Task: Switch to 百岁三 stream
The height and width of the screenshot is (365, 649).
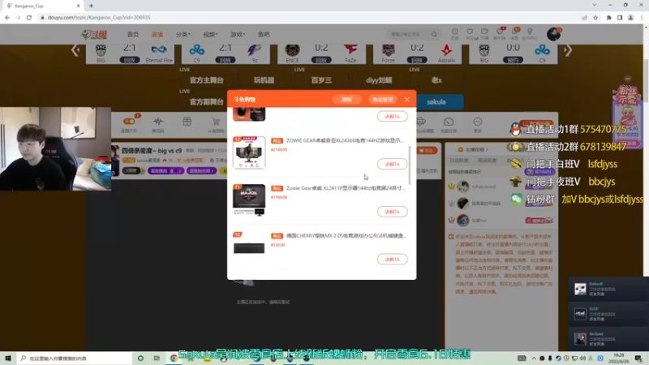Action: coord(321,80)
